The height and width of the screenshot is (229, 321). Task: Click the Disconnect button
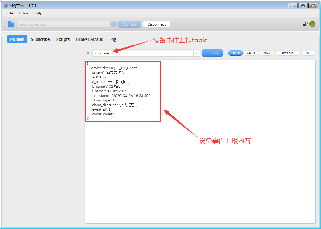(x=156, y=24)
